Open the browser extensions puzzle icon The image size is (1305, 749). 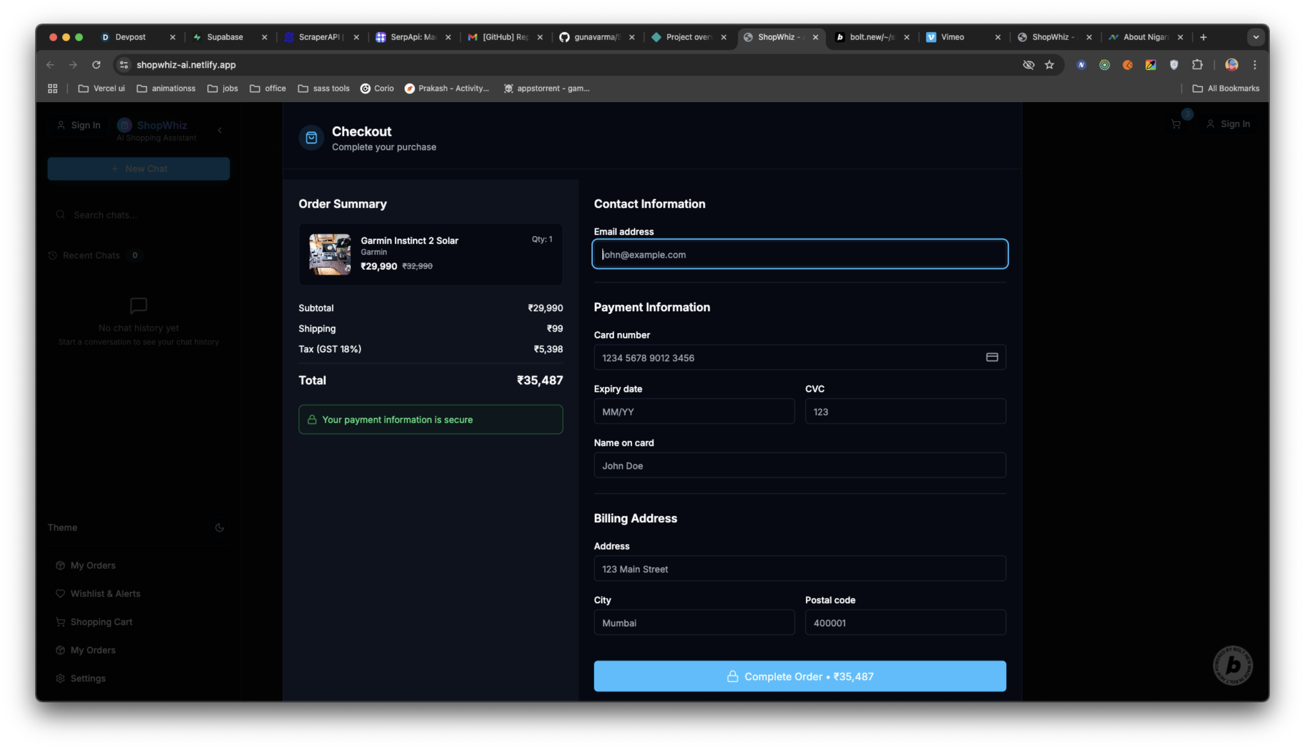point(1197,65)
